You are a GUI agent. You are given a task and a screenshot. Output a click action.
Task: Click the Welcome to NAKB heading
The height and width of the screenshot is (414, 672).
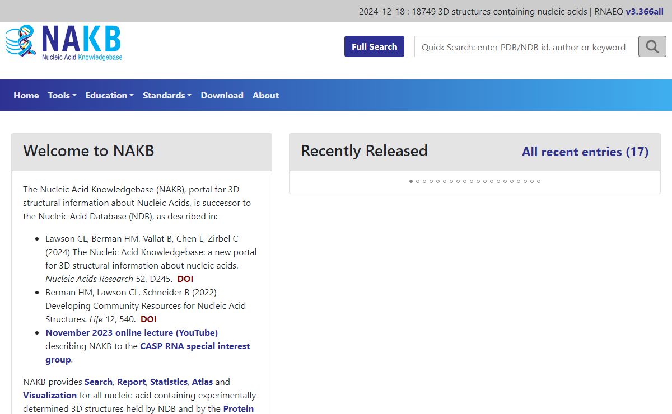click(x=88, y=151)
